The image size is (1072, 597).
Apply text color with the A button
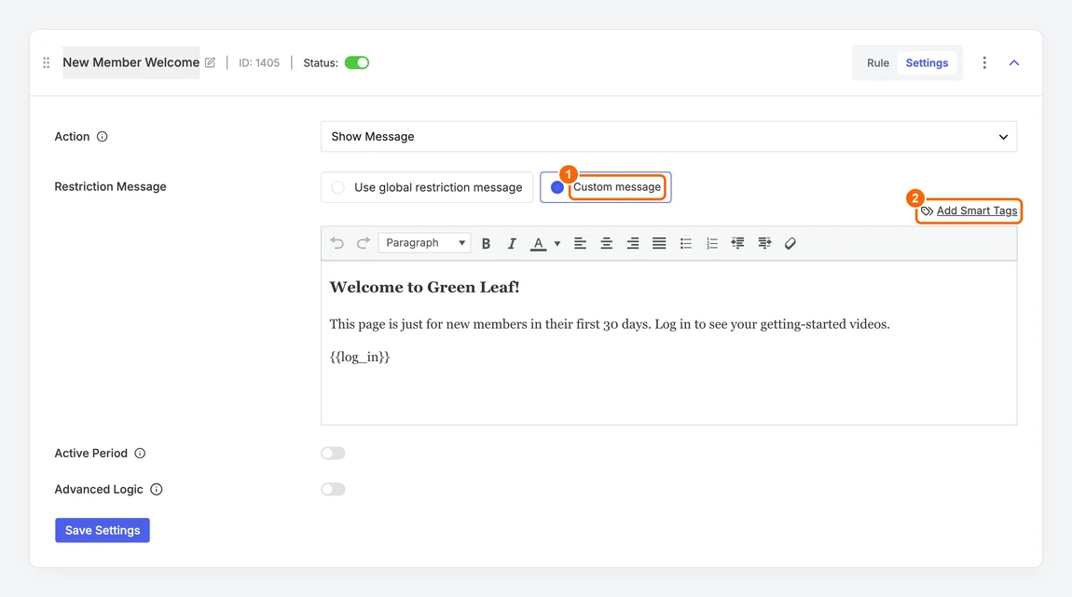[539, 243]
